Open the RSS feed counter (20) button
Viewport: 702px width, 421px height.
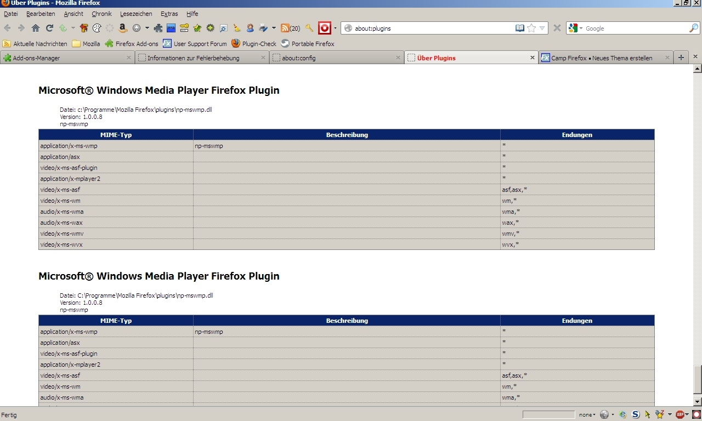(290, 28)
